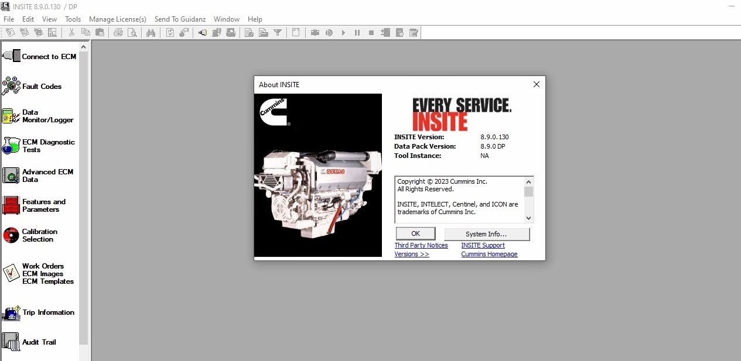Screen dimensions: 741x361
Task: Select the Cut icon on the toolbar
Action: click(x=72, y=32)
